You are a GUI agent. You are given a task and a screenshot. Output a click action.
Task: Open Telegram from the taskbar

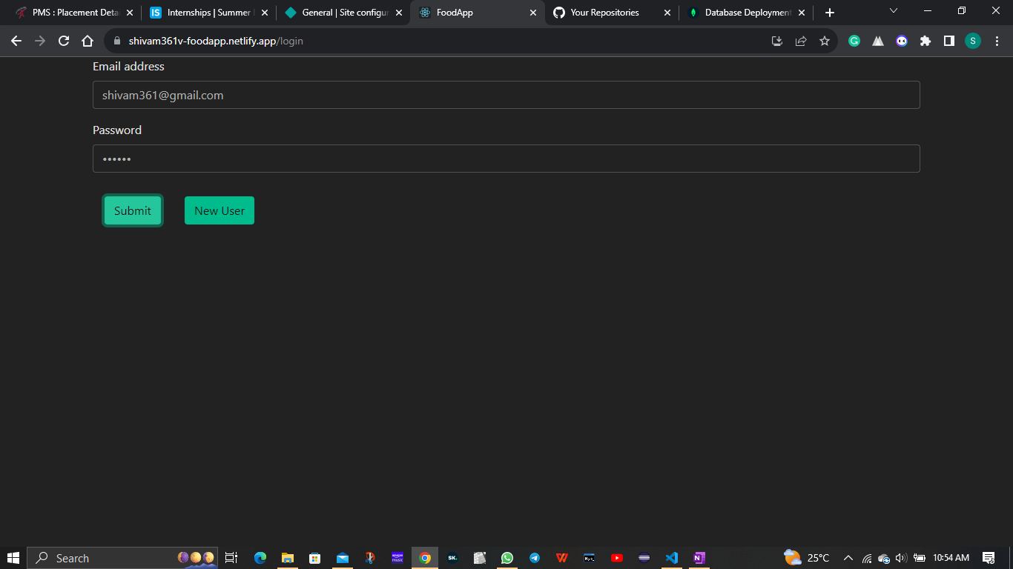(535, 558)
